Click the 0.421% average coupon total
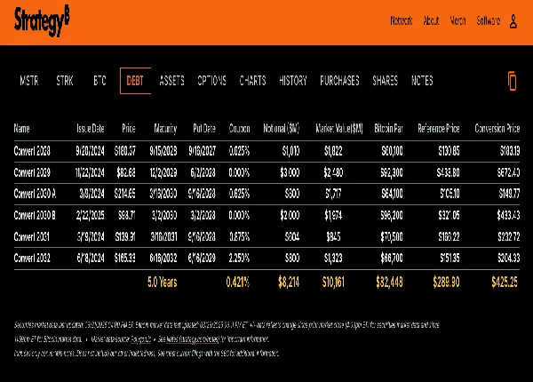This screenshot has width=533, height=382. pyautogui.click(x=238, y=283)
